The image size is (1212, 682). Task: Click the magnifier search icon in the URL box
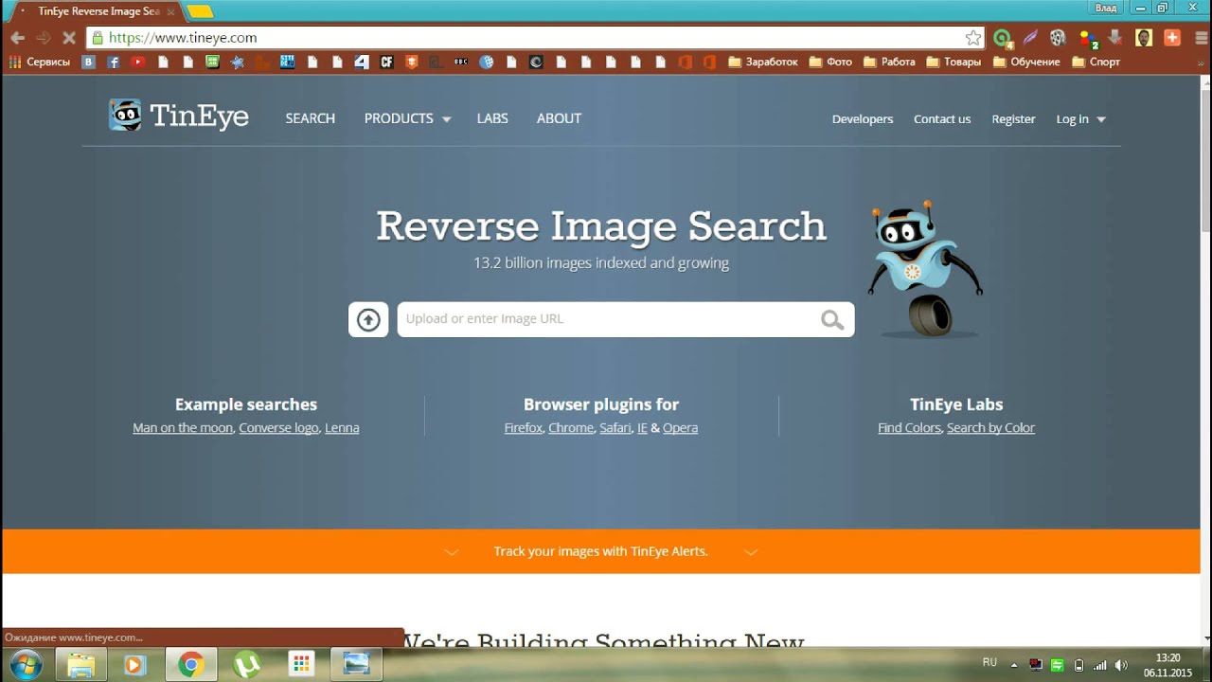tap(832, 320)
